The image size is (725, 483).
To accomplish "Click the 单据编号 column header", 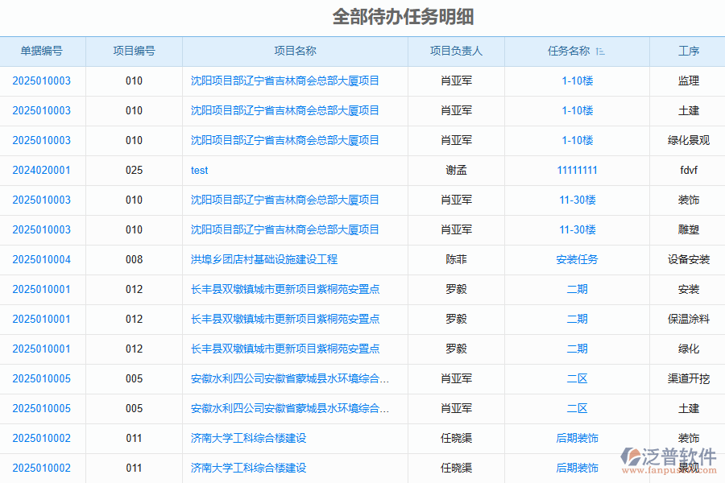I will (x=42, y=51).
